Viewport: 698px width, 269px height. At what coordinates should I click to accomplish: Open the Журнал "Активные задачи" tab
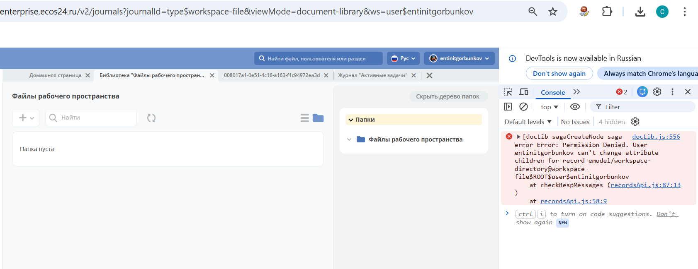click(372, 75)
